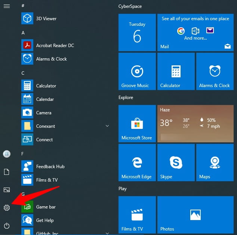The width and height of the screenshot is (237, 235).
Task: Launch Get Help app
Action: 65,220
